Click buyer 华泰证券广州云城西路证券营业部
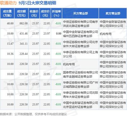This screenshot has width=127, height=116. [x=80, y=85]
